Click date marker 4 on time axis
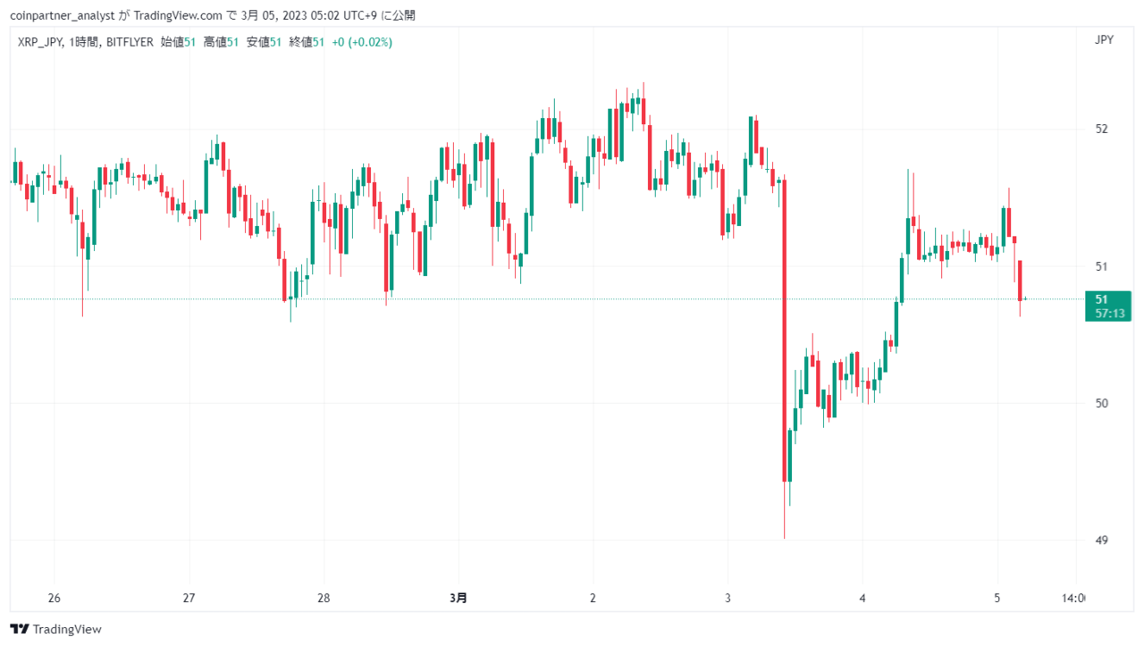The image size is (1144, 646). pyautogui.click(x=862, y=598)
